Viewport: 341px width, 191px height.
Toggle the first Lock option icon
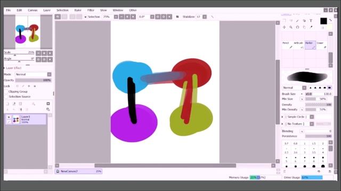click(18, 86)
